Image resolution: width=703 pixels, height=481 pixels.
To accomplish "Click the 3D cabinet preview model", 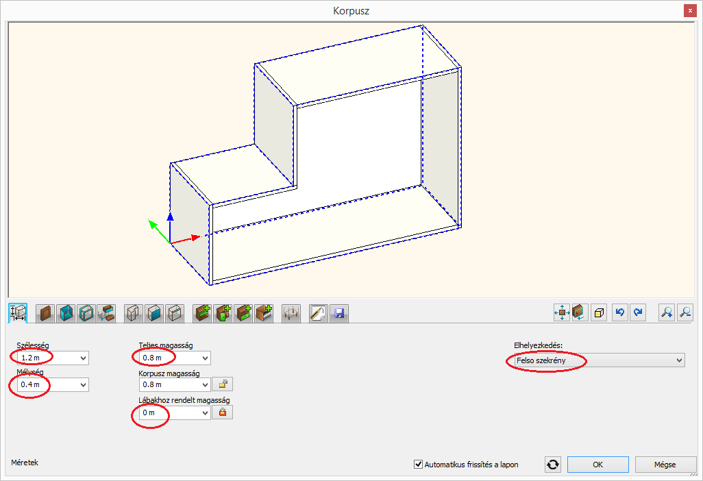I will (x=315, y=155).
